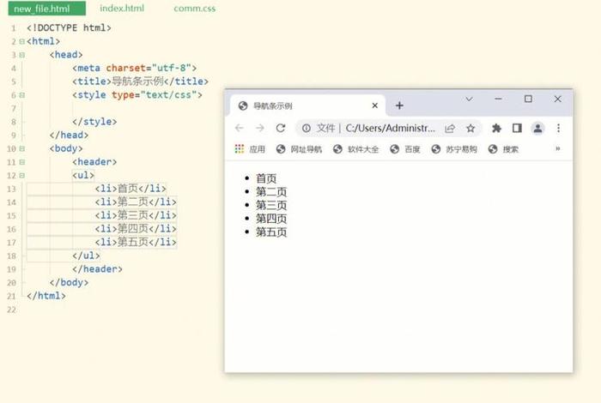Click the <li>第五页</li> code line
Screen dimensions: 601x403
coord(136,243)
